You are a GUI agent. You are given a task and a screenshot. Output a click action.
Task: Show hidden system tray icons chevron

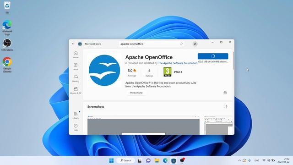coord(239,160)
